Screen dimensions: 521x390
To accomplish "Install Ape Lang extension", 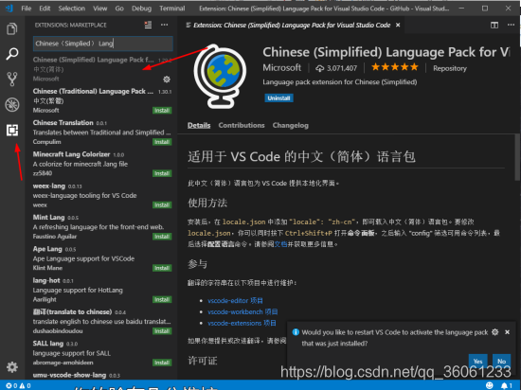I will (x=162, y=268).
